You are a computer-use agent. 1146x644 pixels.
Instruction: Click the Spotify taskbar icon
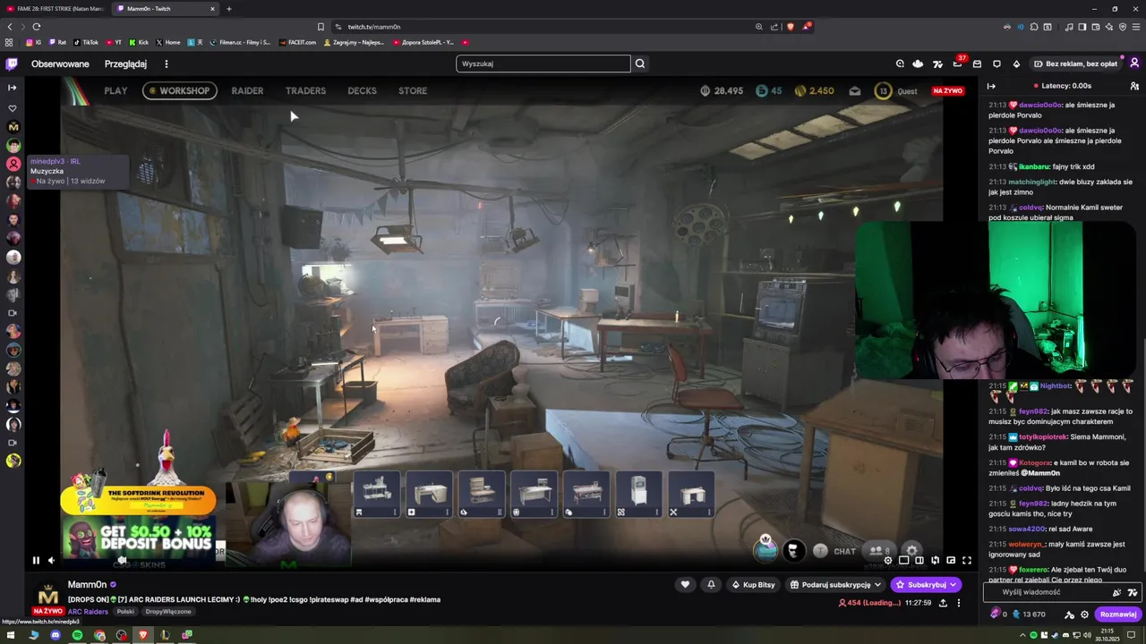[77, 635]
